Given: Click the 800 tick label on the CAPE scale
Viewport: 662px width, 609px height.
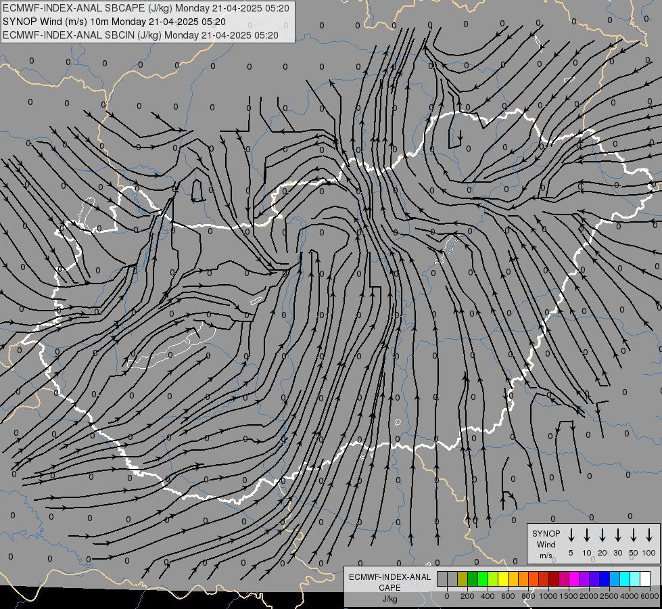Looking at the screenshot, I should tap(528, 596).
